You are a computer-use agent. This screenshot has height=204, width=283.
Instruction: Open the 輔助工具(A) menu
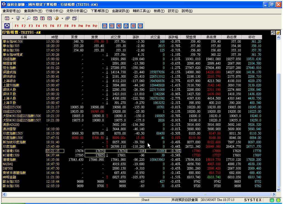pyautogui.click(x=142, y=11)
